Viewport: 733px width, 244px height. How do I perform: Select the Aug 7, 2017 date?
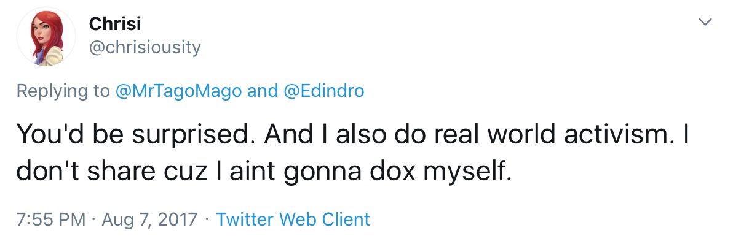point(151,219)
